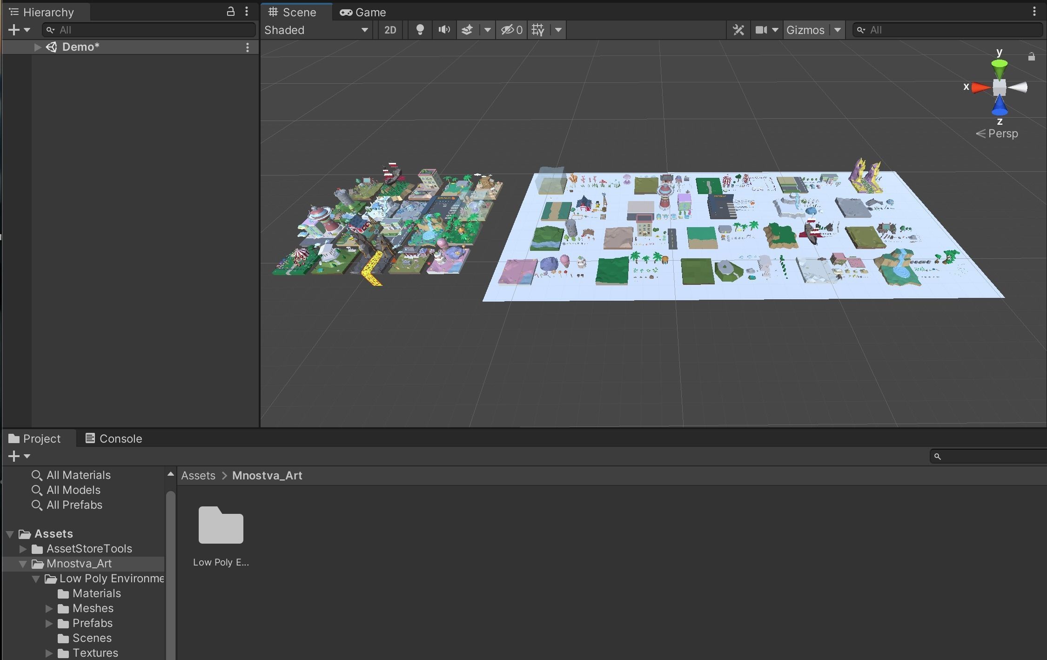This screenshot has height=660, width=1047.
Task: Open component editor tools panel icon
Action: pyautogui.click(x=738, y=30)
